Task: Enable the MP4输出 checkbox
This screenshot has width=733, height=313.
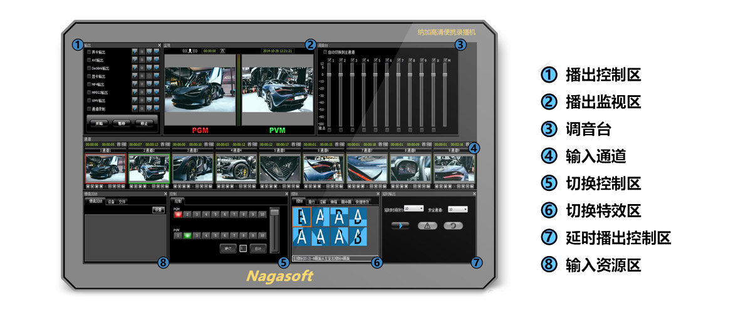Action: [x=89, y=84]
